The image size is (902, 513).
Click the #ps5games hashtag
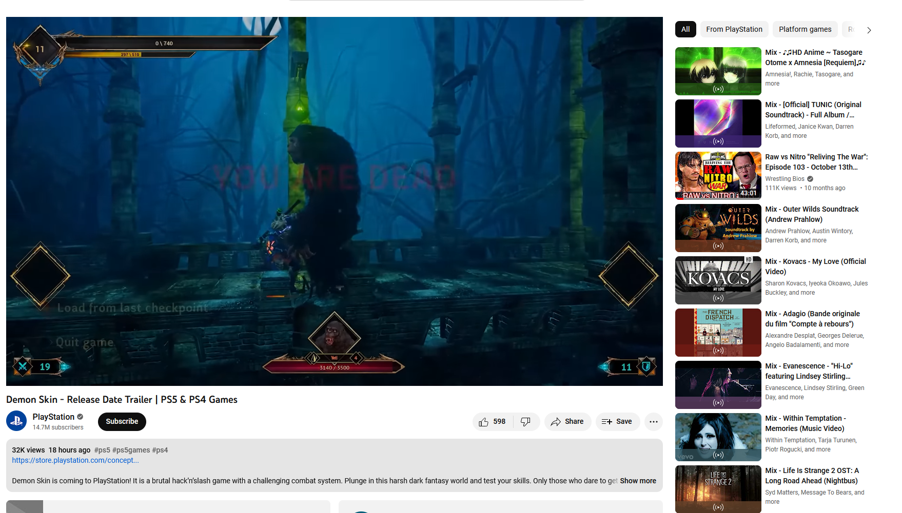(x=131, y=450)
